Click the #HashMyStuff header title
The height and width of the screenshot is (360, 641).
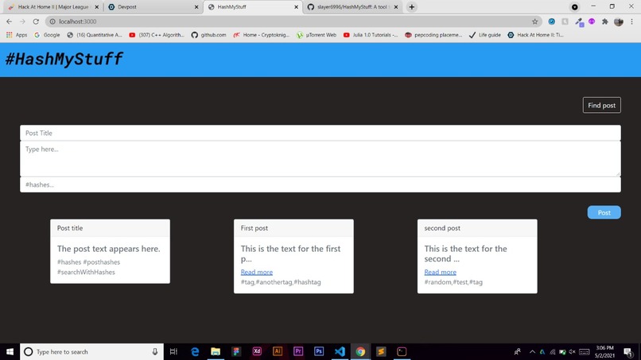[x=64, y=59]
